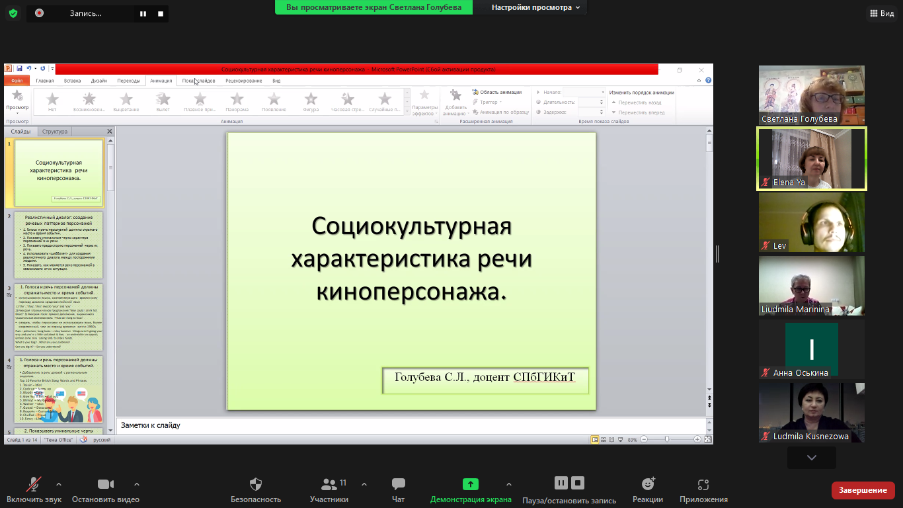Screen dimensions: 903x508
Task: Choose the Панорама animation effect
Action: (x=237, y=103)
